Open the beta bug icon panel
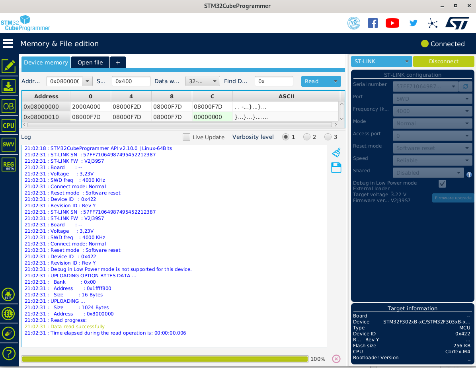476x368 pixels. 8,294
